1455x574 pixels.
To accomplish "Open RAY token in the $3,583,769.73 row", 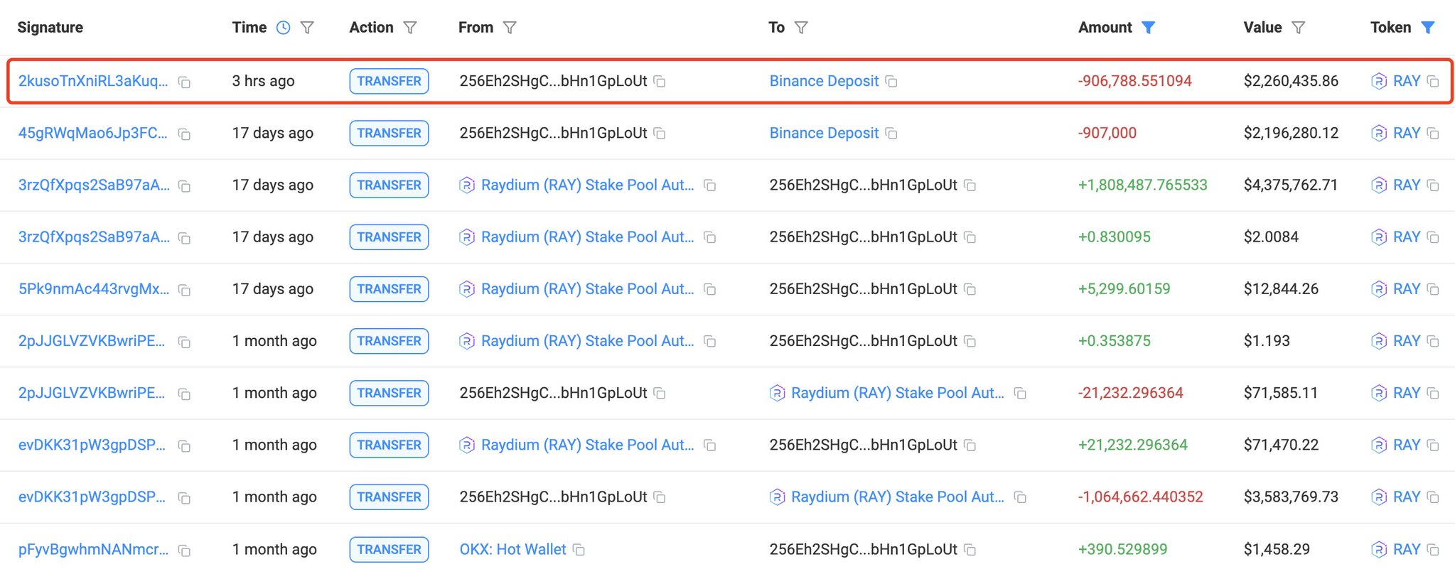I will (1406, 497).
